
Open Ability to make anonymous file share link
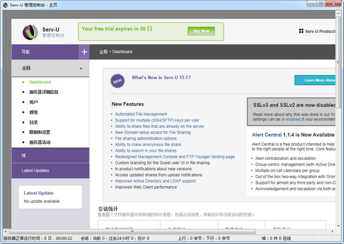148,145
